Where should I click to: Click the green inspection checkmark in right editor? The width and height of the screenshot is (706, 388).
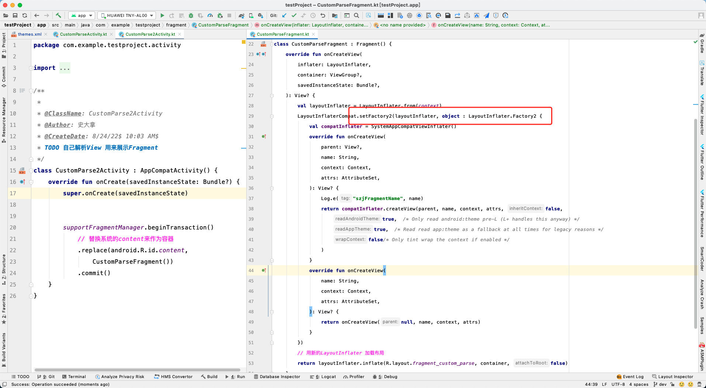pos(695,42)
